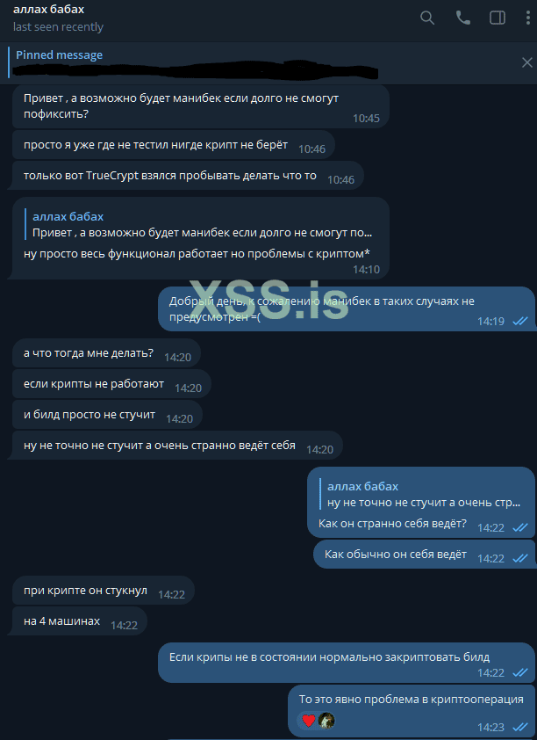Select the message "при крипте он стукнул"
The image size is (537, 740).
(x=104, y=591)
